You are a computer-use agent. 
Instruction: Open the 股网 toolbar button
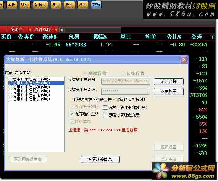pos(69,5)
